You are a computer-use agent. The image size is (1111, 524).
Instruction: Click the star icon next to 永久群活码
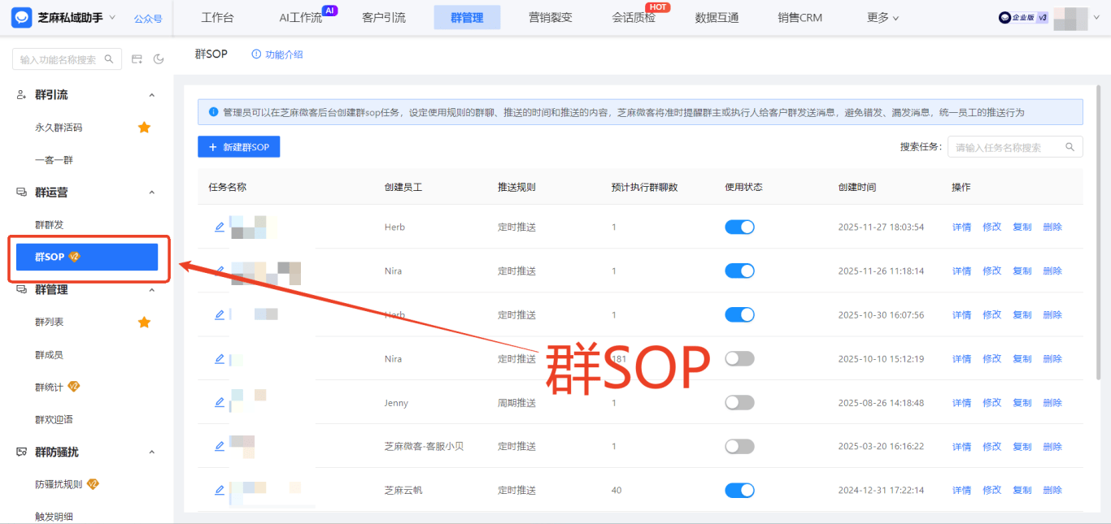click(144, 128)
